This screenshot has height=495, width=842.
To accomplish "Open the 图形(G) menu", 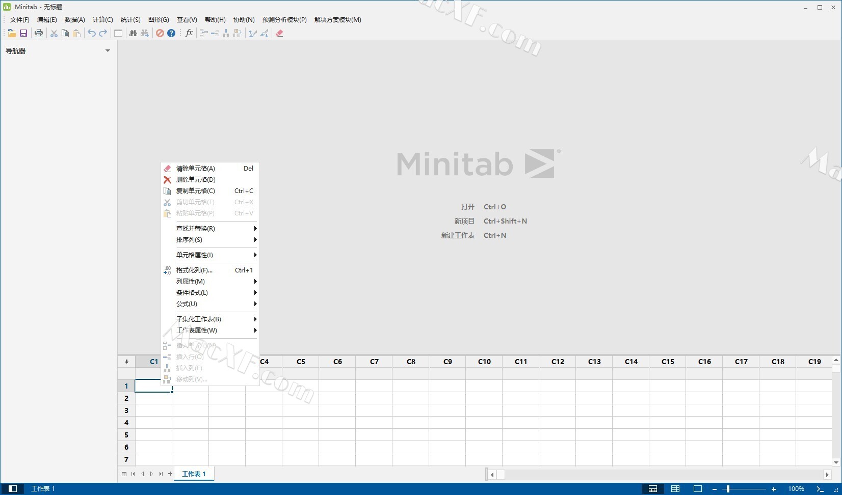I will pyautogui.click(x=159, y=20).
